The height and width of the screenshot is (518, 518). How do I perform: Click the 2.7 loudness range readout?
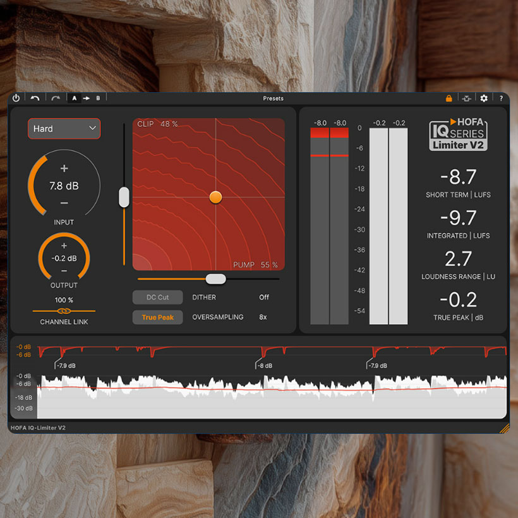(x=458, y=258)
